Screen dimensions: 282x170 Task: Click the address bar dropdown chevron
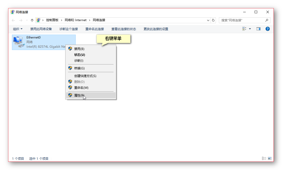coord(208,20)
